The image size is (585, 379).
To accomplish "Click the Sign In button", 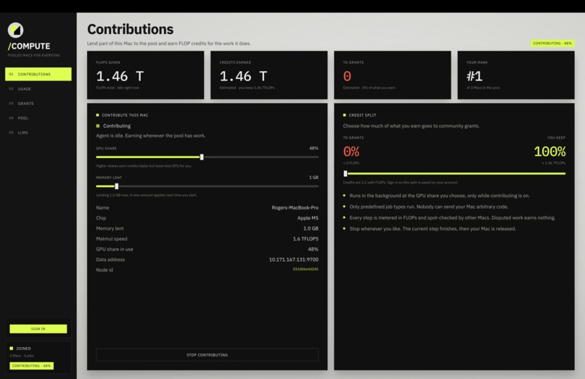I will click(38, 329).
